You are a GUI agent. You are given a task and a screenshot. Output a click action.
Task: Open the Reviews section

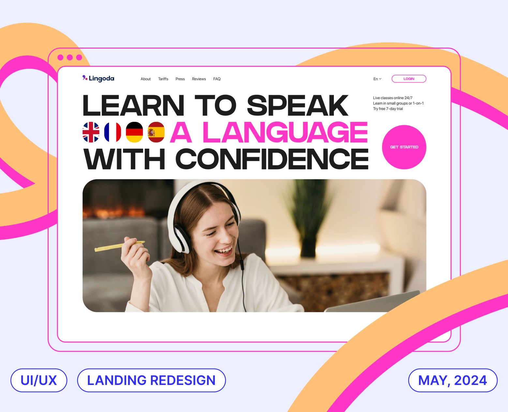tap(199, 79)
